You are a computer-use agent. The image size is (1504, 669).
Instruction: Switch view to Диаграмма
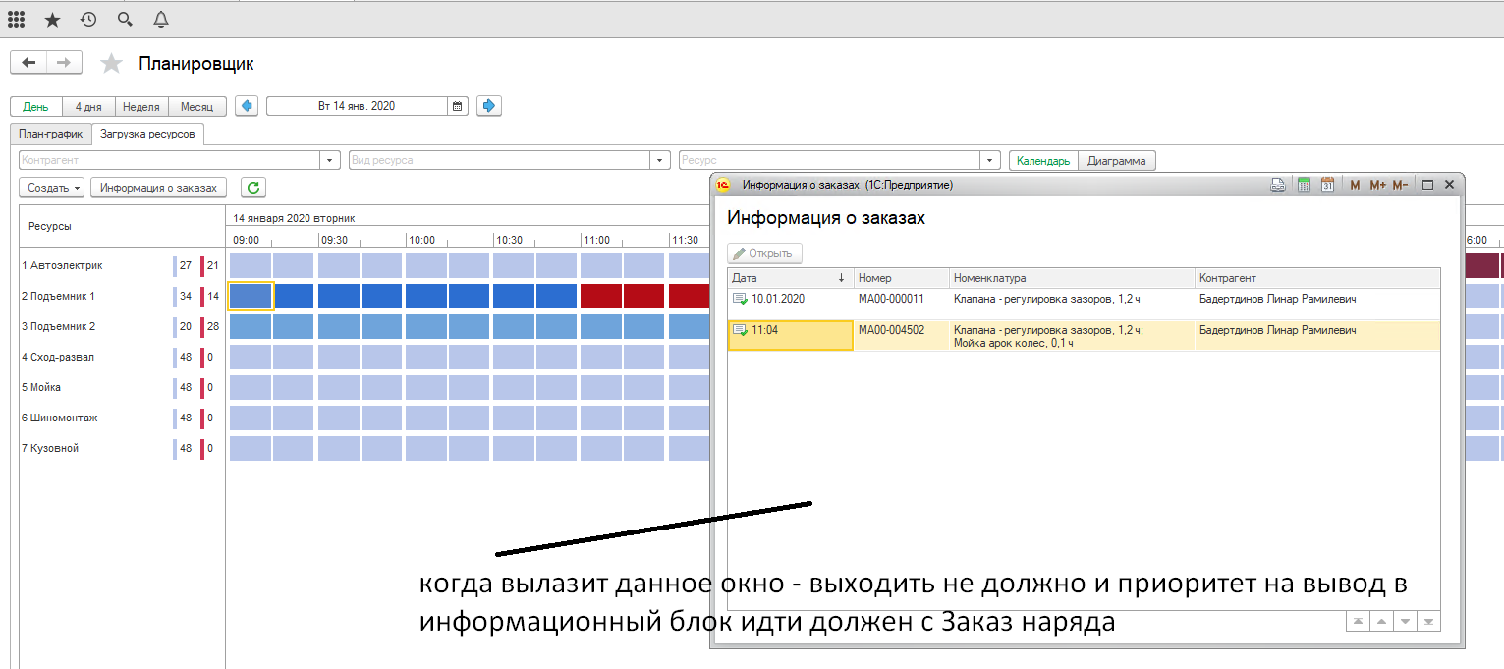pos(1117,161)
